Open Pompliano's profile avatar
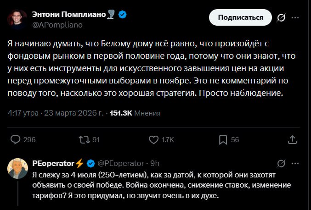The image size is (311, 210). tap(17, 19)
